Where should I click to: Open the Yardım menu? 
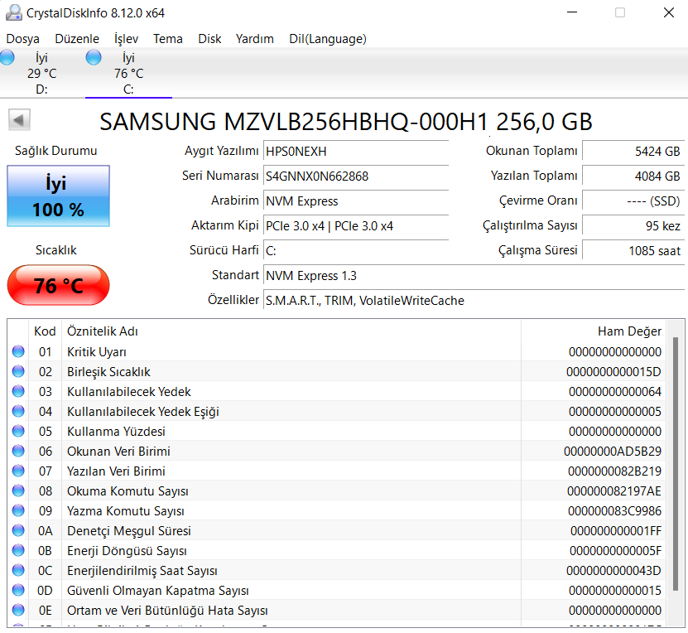coord(254,39)
